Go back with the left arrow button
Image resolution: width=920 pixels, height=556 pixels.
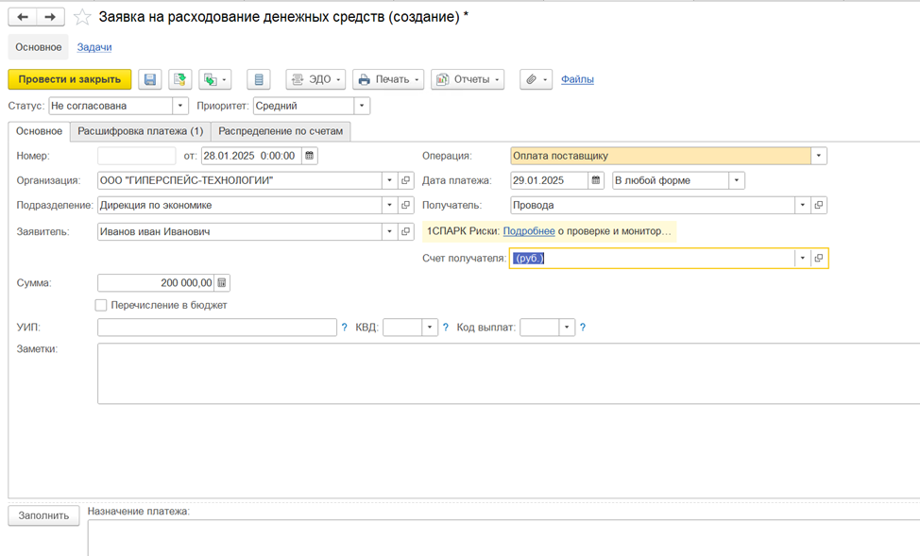click(x=23, y=17)
